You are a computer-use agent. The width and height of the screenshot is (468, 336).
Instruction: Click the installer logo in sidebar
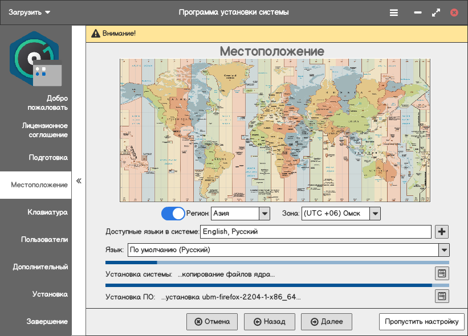click(x=35, y=58)
